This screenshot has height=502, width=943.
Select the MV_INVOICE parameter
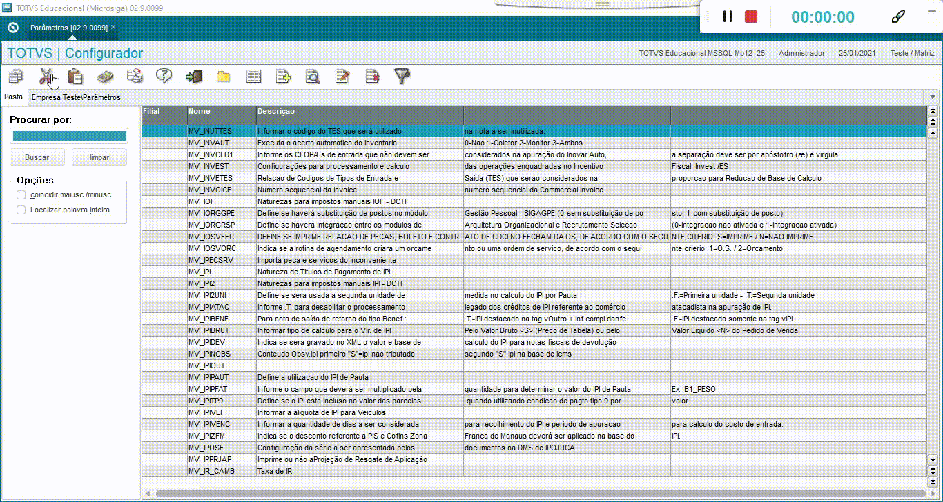534,190
